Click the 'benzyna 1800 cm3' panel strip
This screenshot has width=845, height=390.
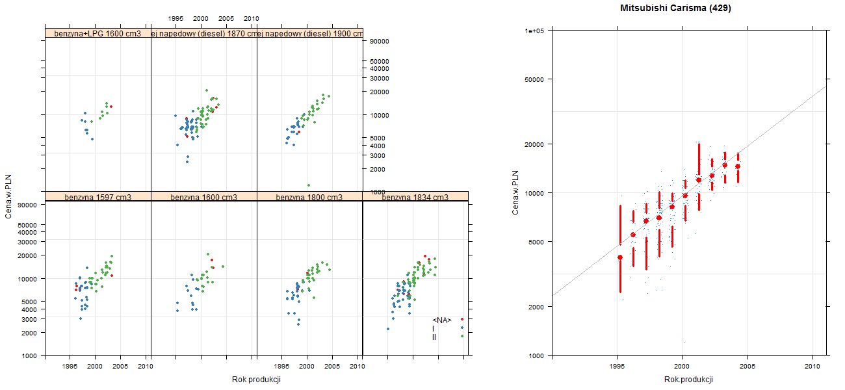(x=310, y=196)
